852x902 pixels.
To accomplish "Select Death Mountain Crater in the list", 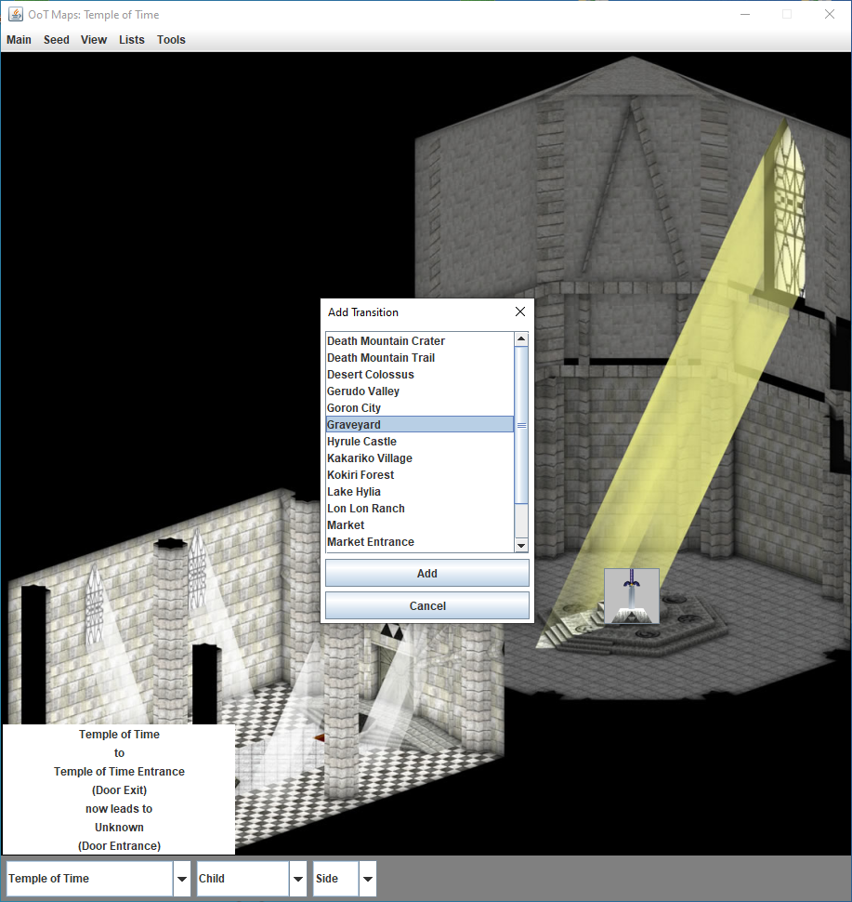I will click(386, 341).
